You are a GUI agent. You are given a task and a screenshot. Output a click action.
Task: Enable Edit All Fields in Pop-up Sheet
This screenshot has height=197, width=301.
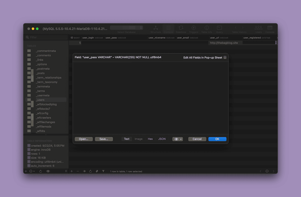pyautogui.click(x=225, y=57)
